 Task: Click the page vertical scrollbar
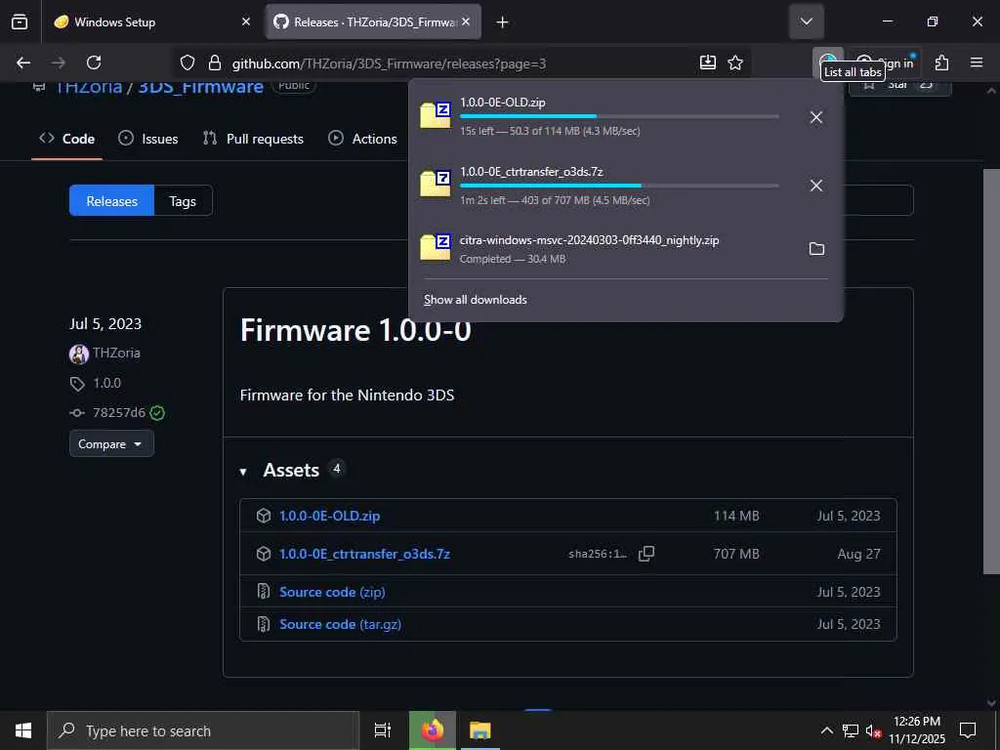990,370
